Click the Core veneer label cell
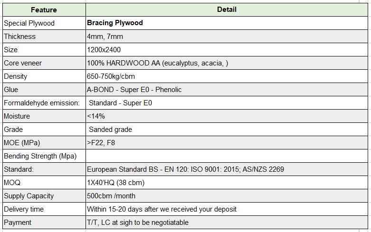The image size is (371, 232). (x=44, y=63)
